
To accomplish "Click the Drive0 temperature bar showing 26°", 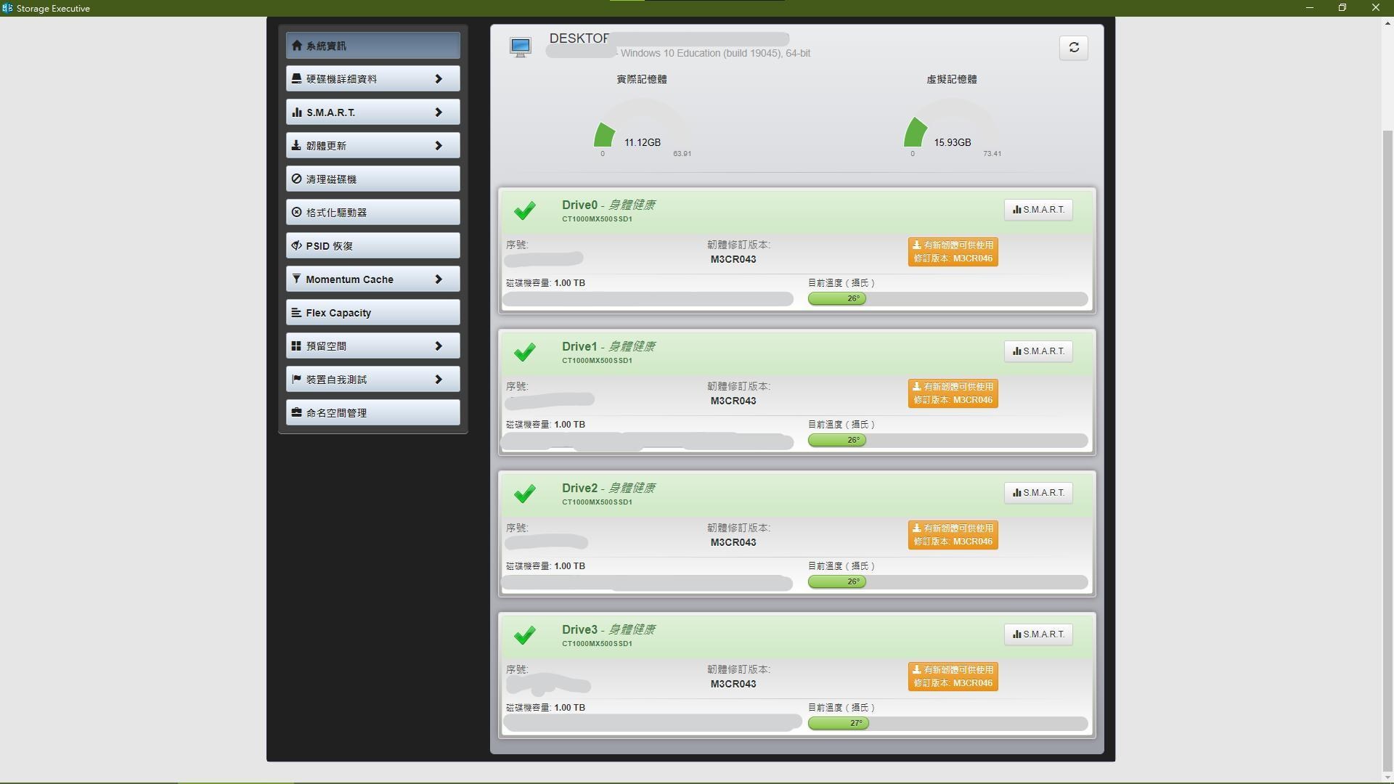I will (x=837, y=298).
